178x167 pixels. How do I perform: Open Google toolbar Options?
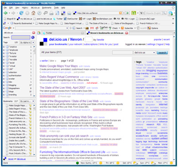point(153,28)
